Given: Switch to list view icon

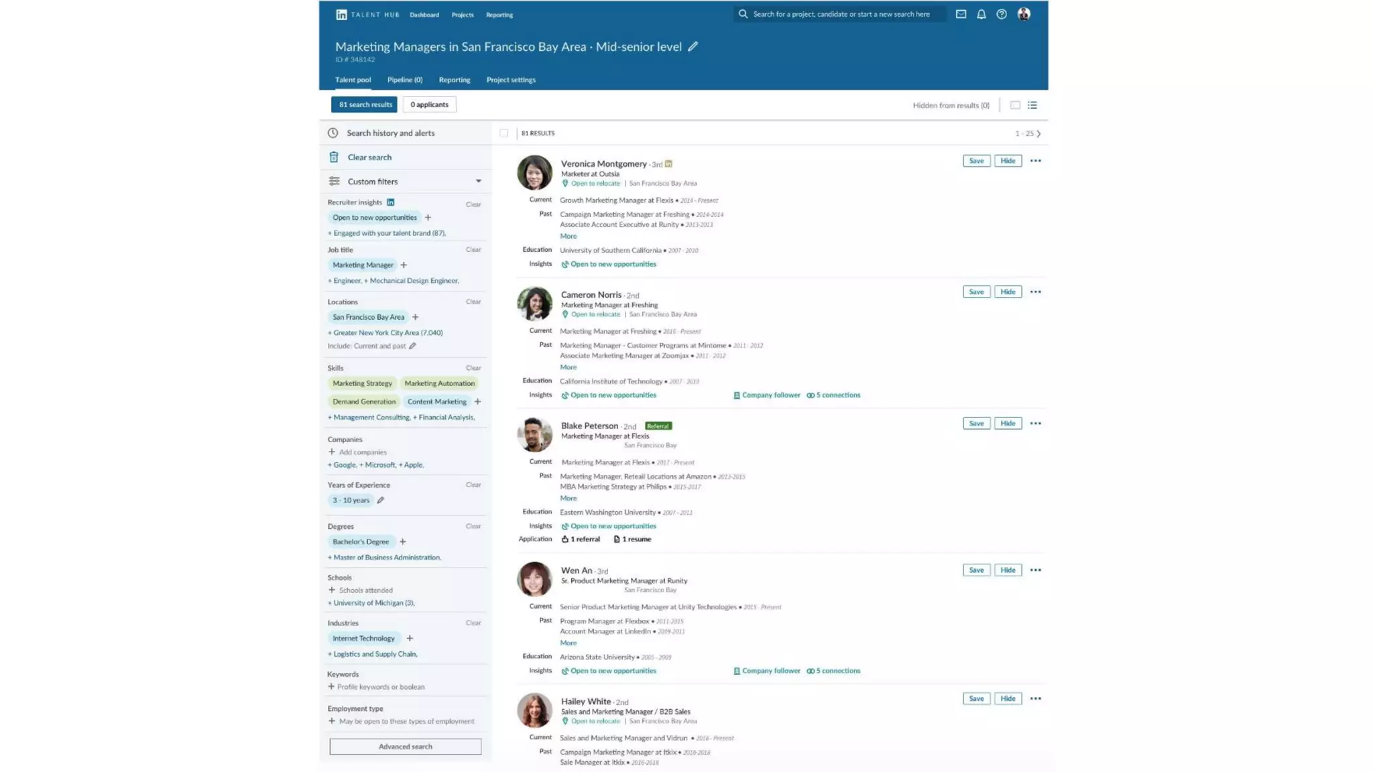Looking at the screenshot, I should click(x=1032, y=105).
